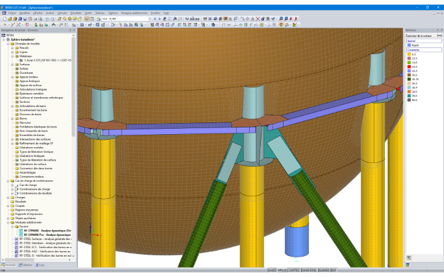Select the Surfaces tree item

pyautogui.click(x=25, y=65)
